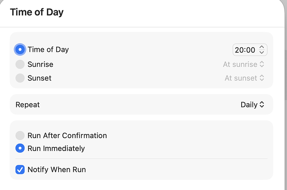Choose the Sunset trigger option
The height and width of the screenshot is (190, 287).
pyautogui.click(x=20, y=78)
